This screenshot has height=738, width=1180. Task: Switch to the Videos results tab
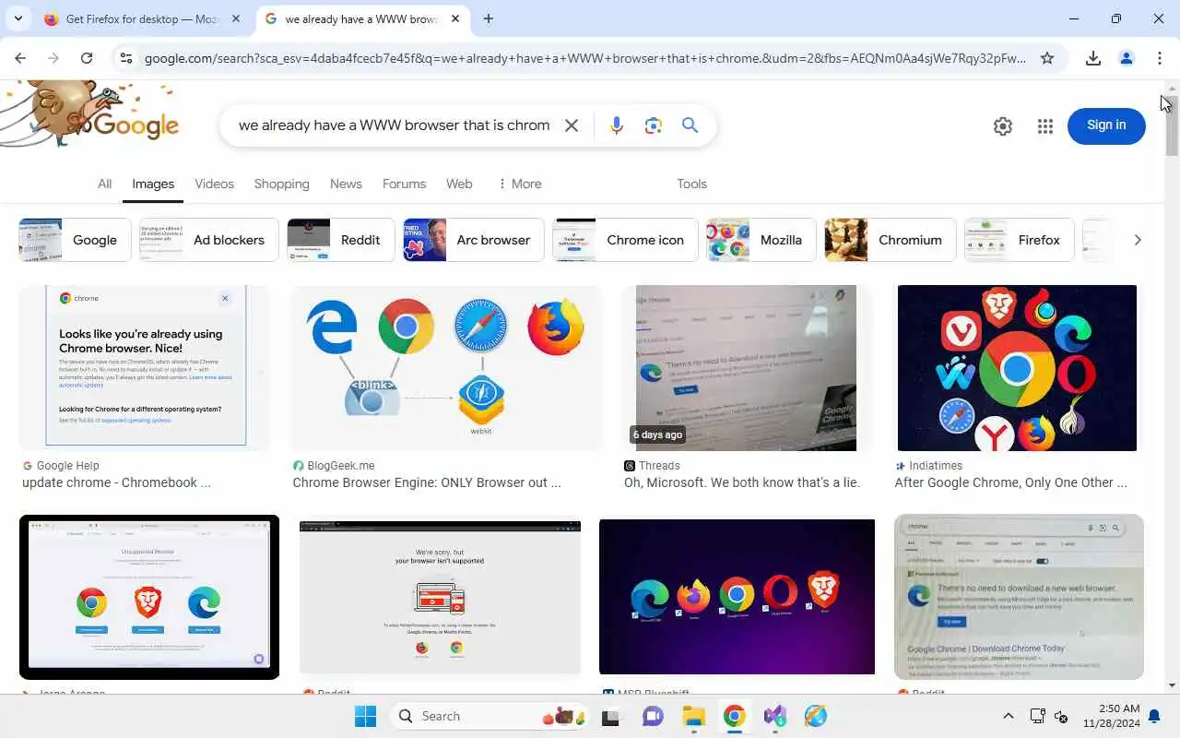(x=214, y=184)
